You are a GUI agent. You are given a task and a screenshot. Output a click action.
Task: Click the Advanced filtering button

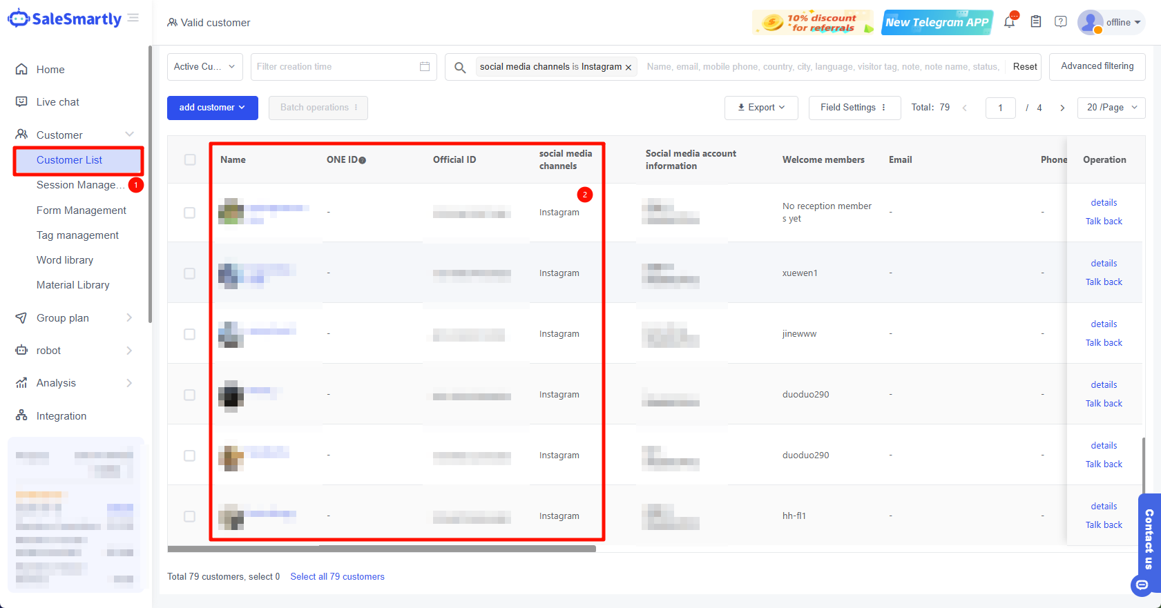[1097, 66]
